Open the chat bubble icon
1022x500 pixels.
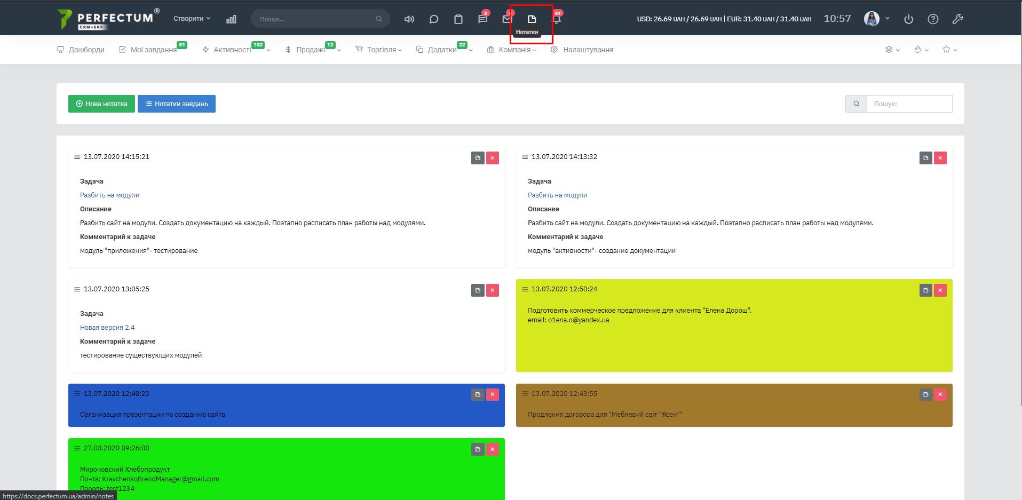(434, 19)
